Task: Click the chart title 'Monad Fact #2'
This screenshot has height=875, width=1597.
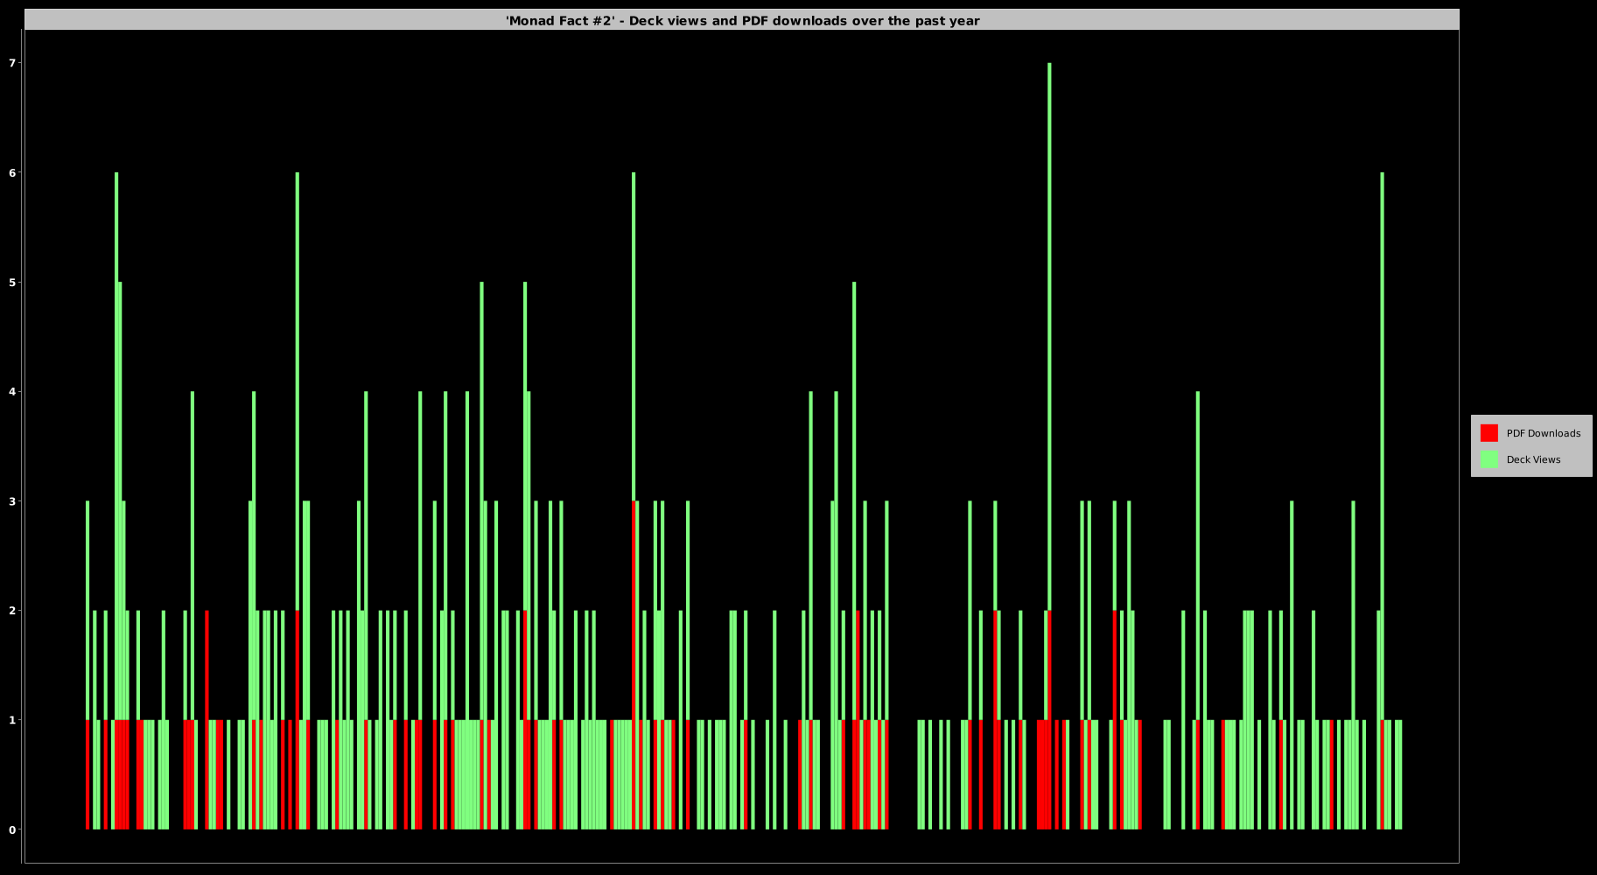Action: (742, 20)
